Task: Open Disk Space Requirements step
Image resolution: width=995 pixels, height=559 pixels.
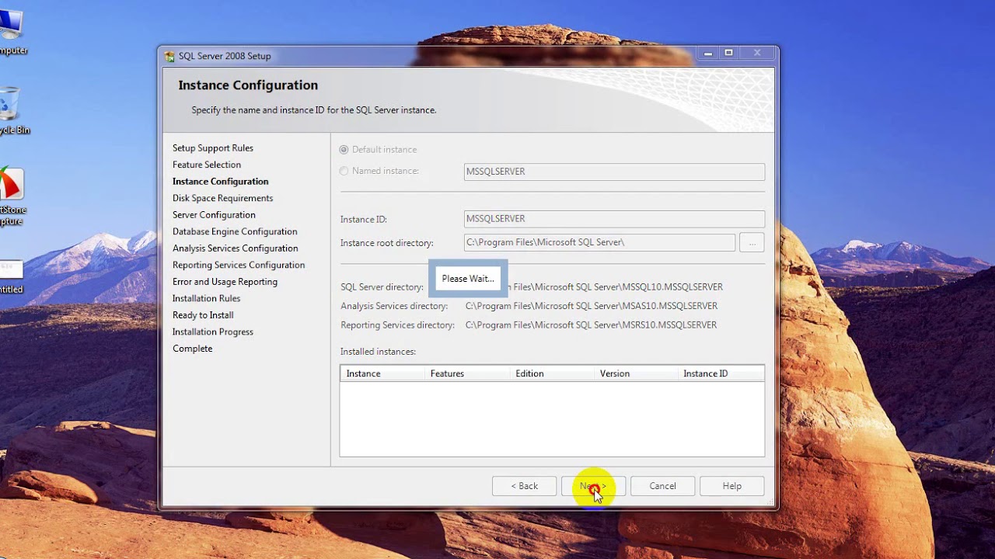Action: 223,198
